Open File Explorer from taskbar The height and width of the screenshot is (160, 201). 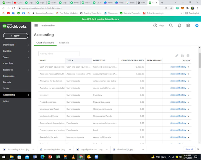[x=12, y=157]
